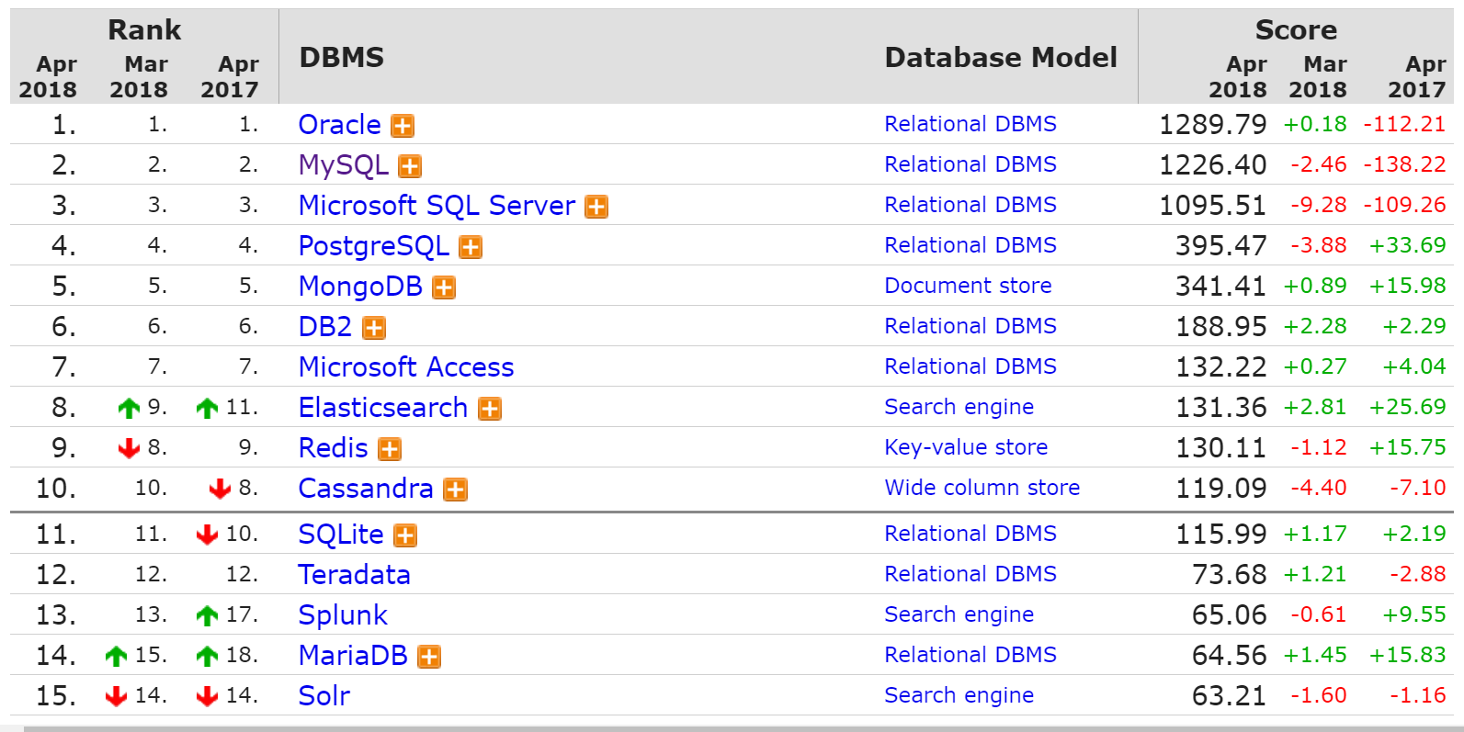Click the plus icon next to DB2
The width and height of the screenshot is (1464, 732).
pyautogui.click(x=374, y=328)
